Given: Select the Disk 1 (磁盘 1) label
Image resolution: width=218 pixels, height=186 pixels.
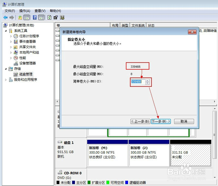Looking at the screenshot, I should pos(69,142).
